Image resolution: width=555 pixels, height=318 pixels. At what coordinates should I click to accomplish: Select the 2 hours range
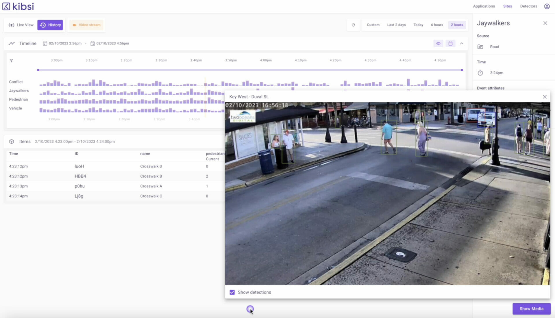457,25
